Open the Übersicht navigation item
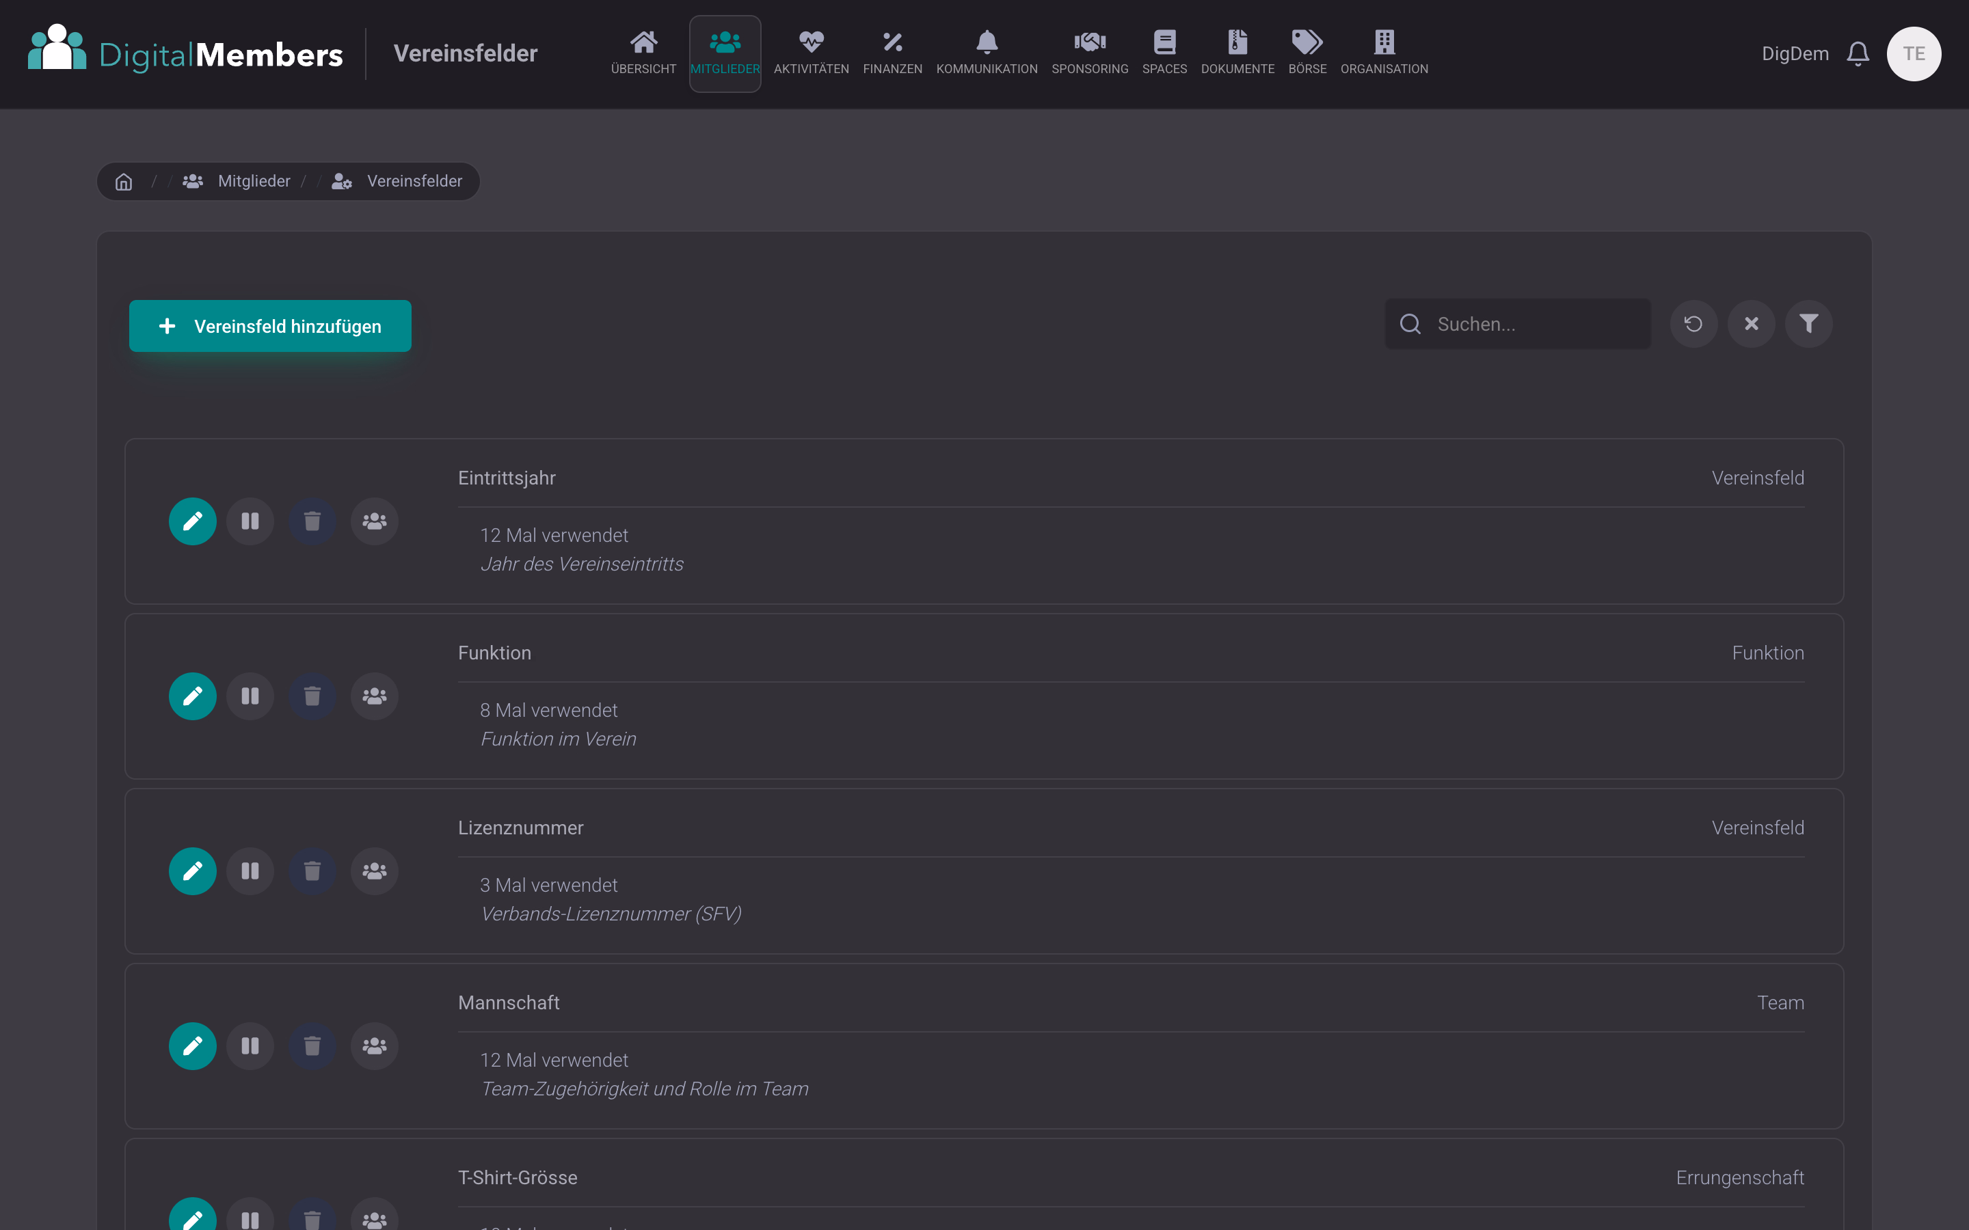The image size is (1969, 1230). [x=643, y=54]
